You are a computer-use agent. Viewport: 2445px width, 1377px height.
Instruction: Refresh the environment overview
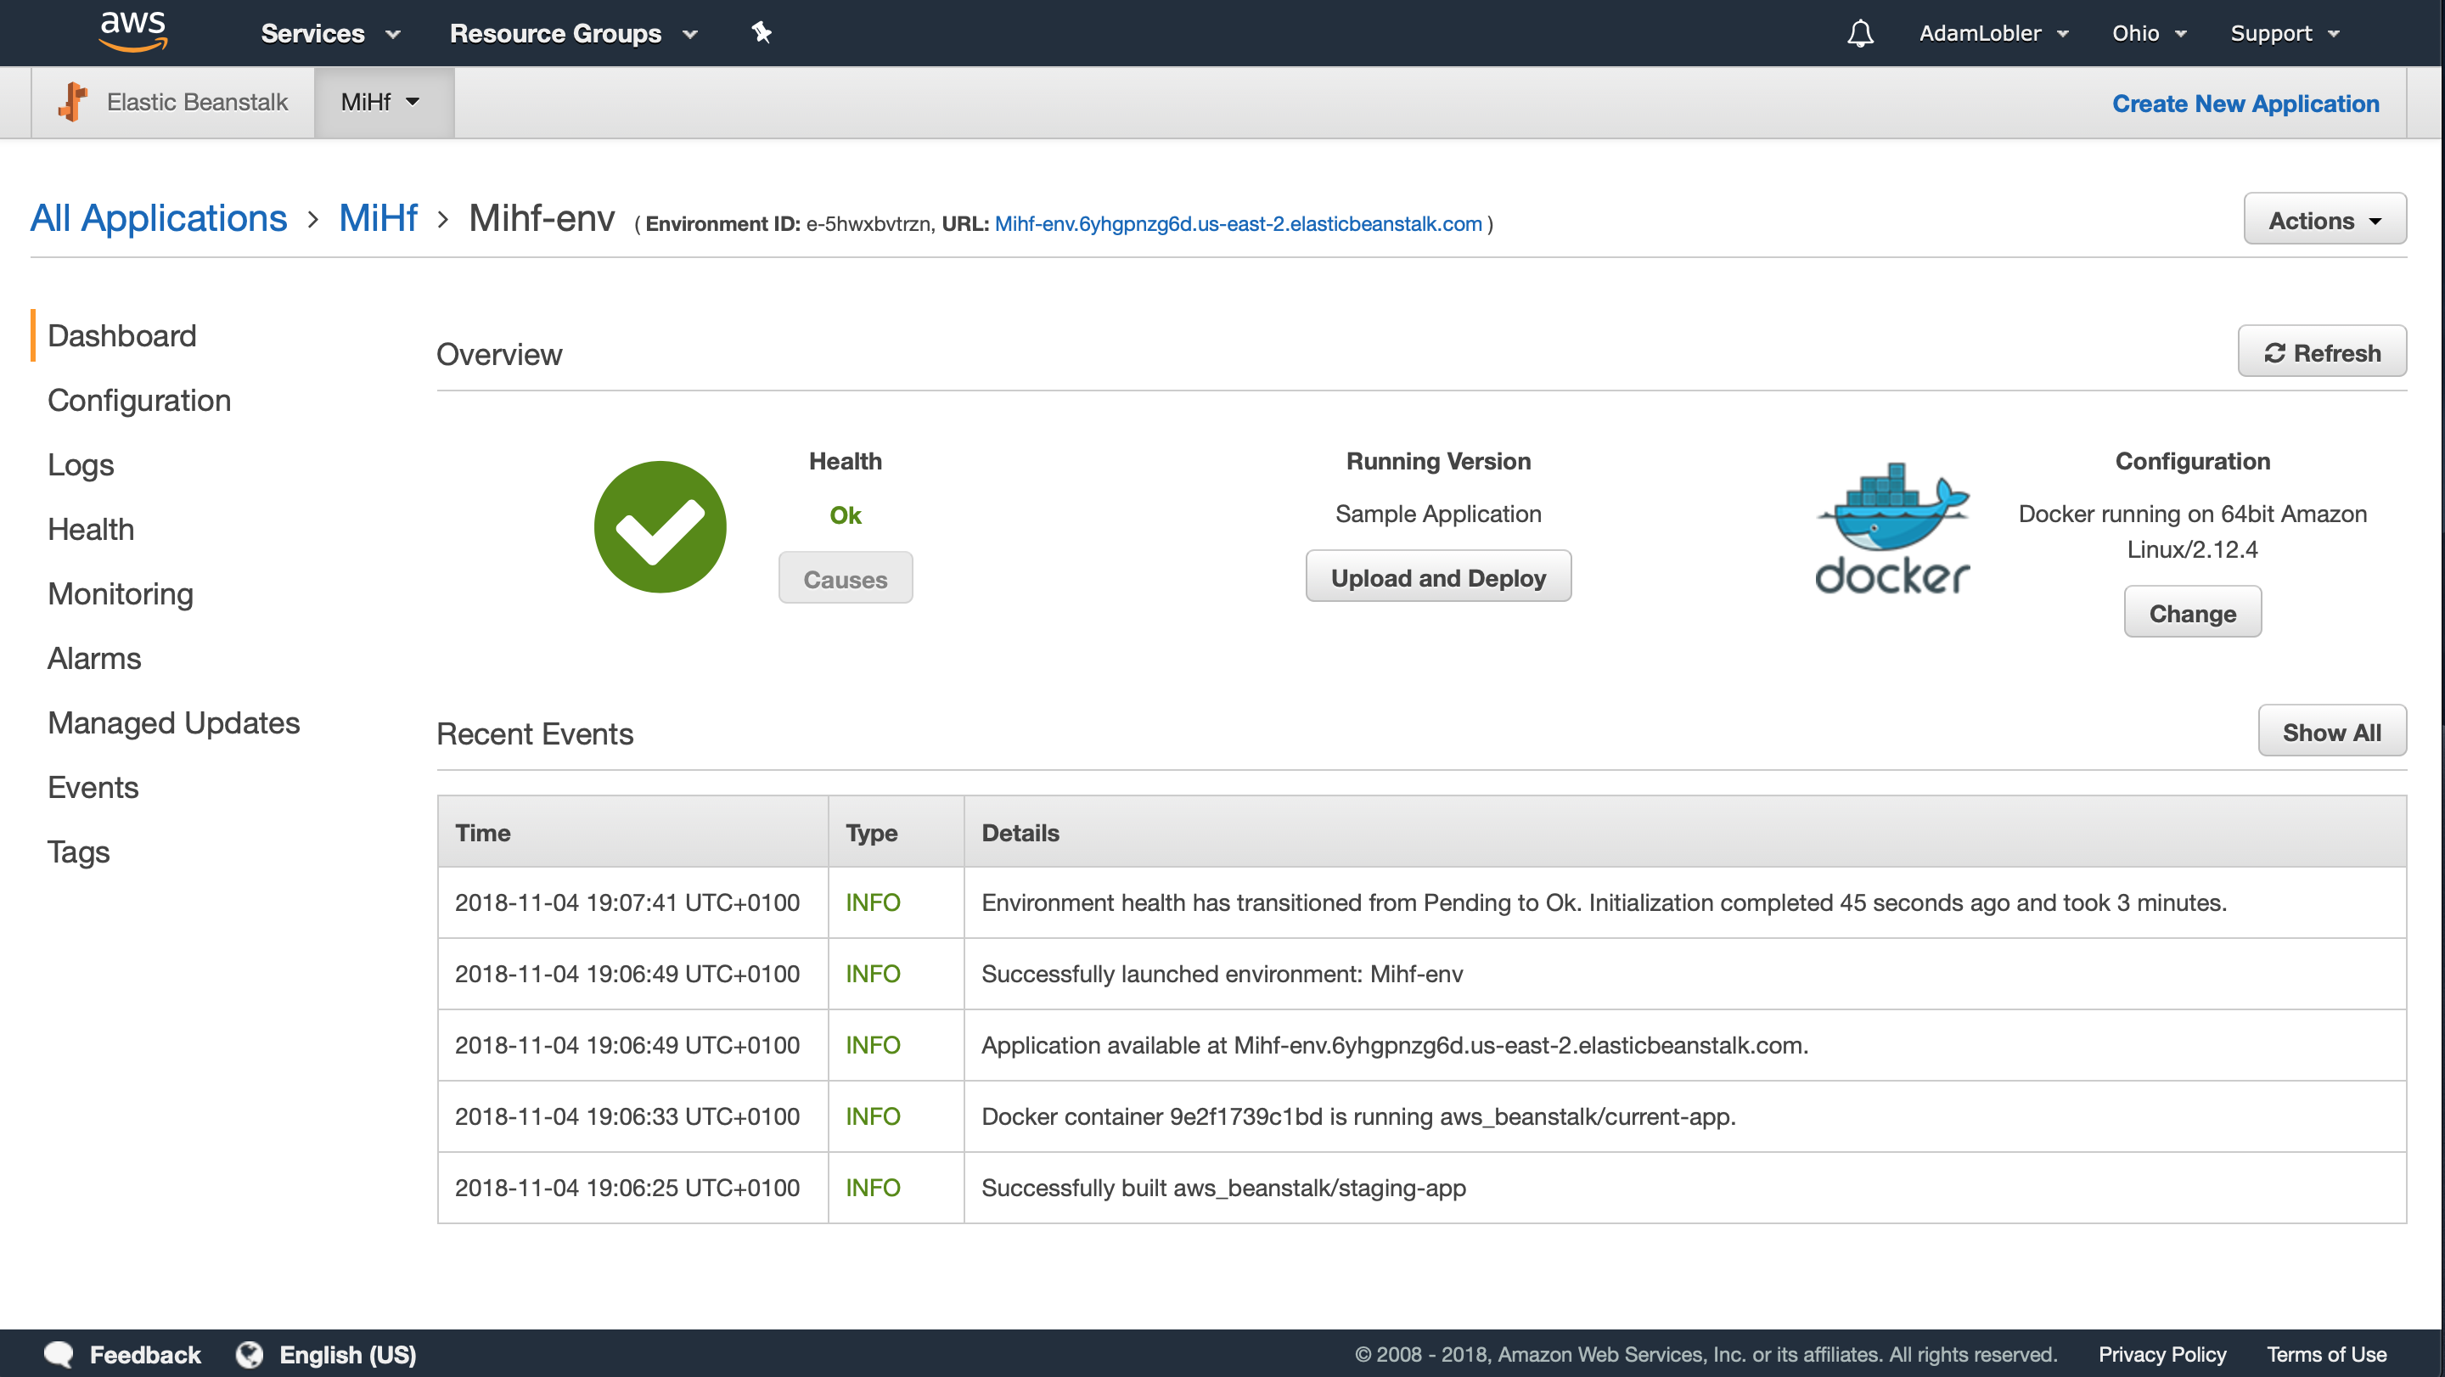coord(2322,352)
